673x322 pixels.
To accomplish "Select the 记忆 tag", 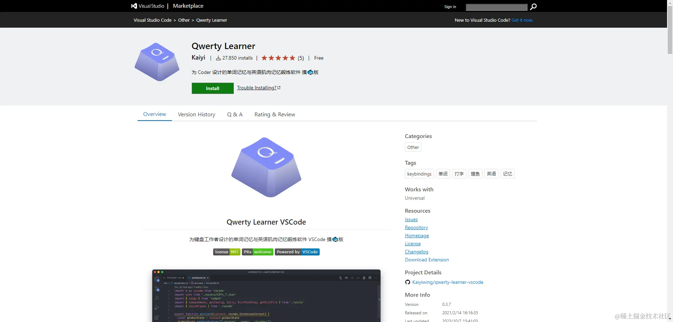I will (x=508, y=174).
